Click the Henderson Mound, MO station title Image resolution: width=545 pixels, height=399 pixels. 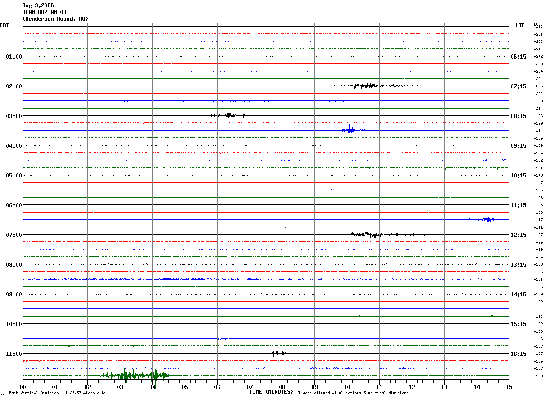click(x=55, y=19)
